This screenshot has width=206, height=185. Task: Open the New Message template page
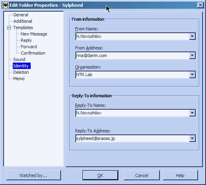(x=34, y=34)
